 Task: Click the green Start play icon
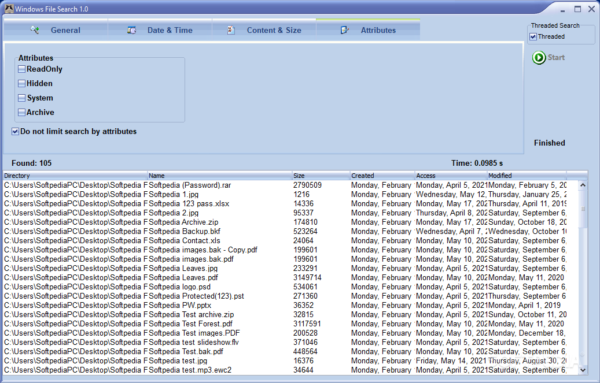click(539, 57)
